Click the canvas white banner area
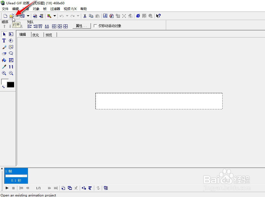The image size is (265, 197). point(159,101)
